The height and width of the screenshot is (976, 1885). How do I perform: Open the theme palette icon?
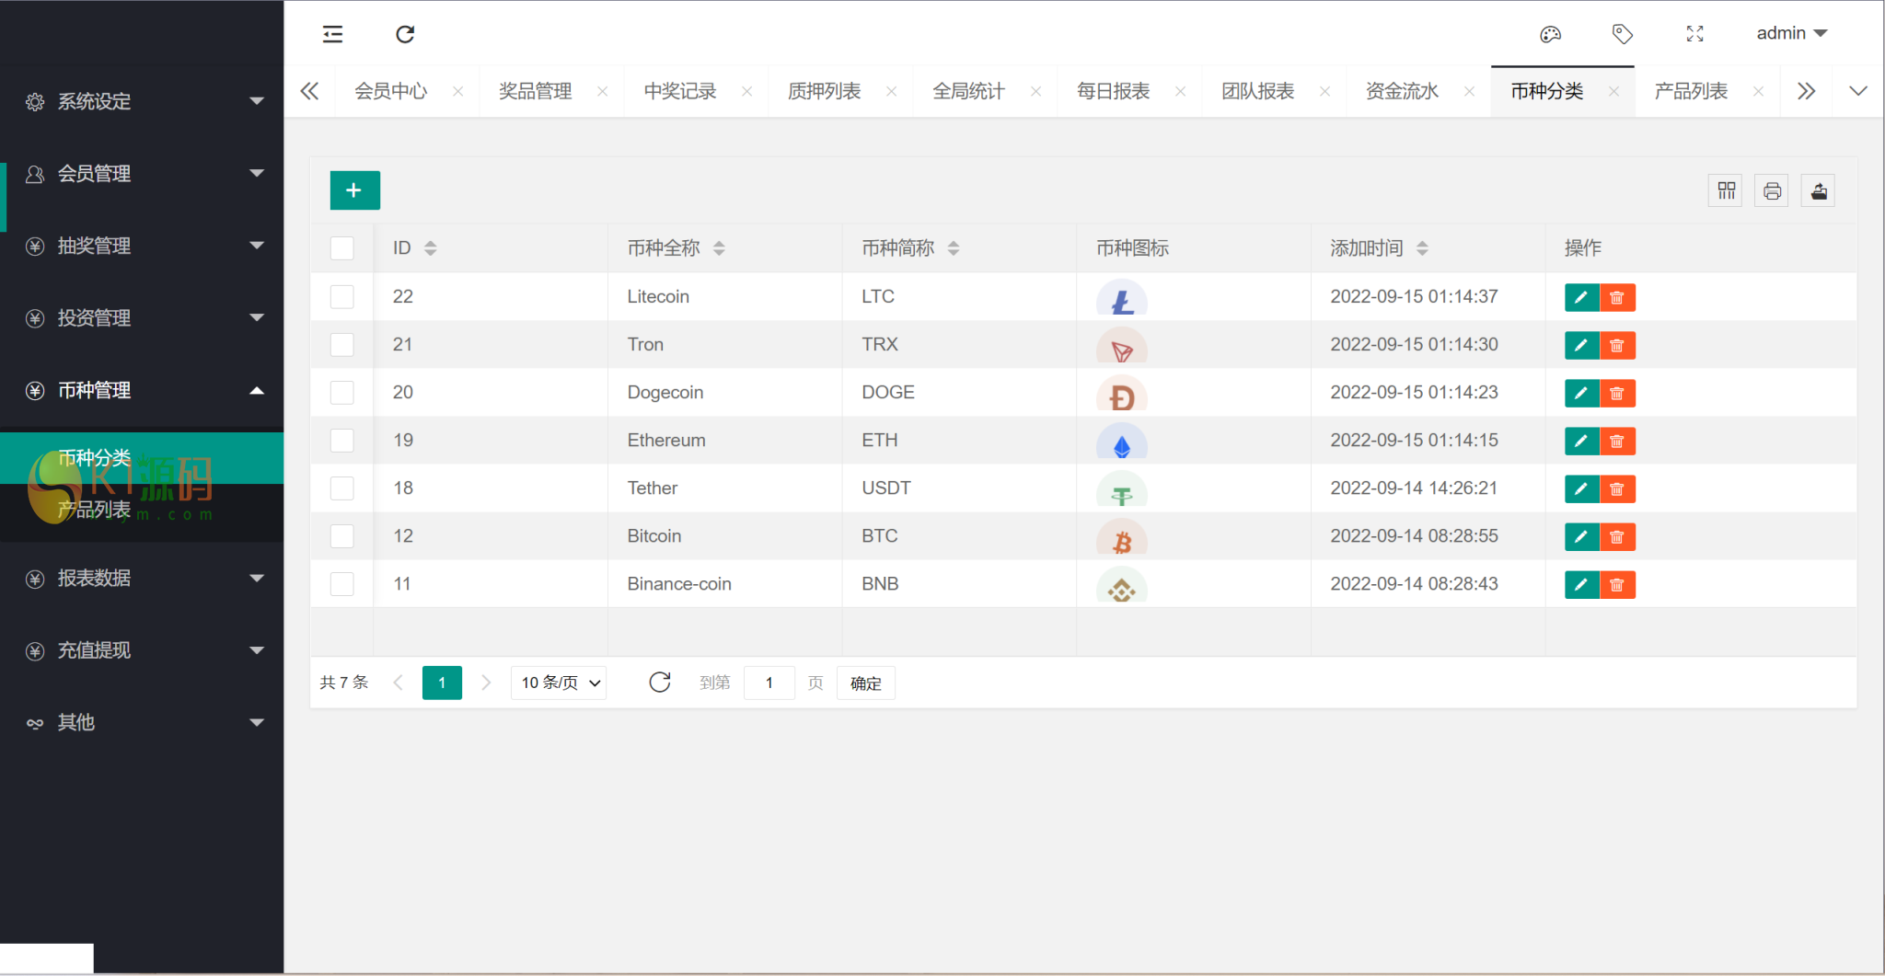[x=1550, y=35]
